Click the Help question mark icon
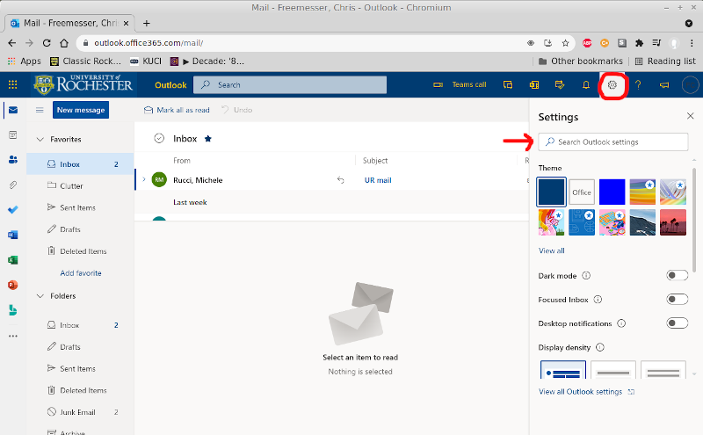Viewport: 703px width, 435px height. click(638, 85)
